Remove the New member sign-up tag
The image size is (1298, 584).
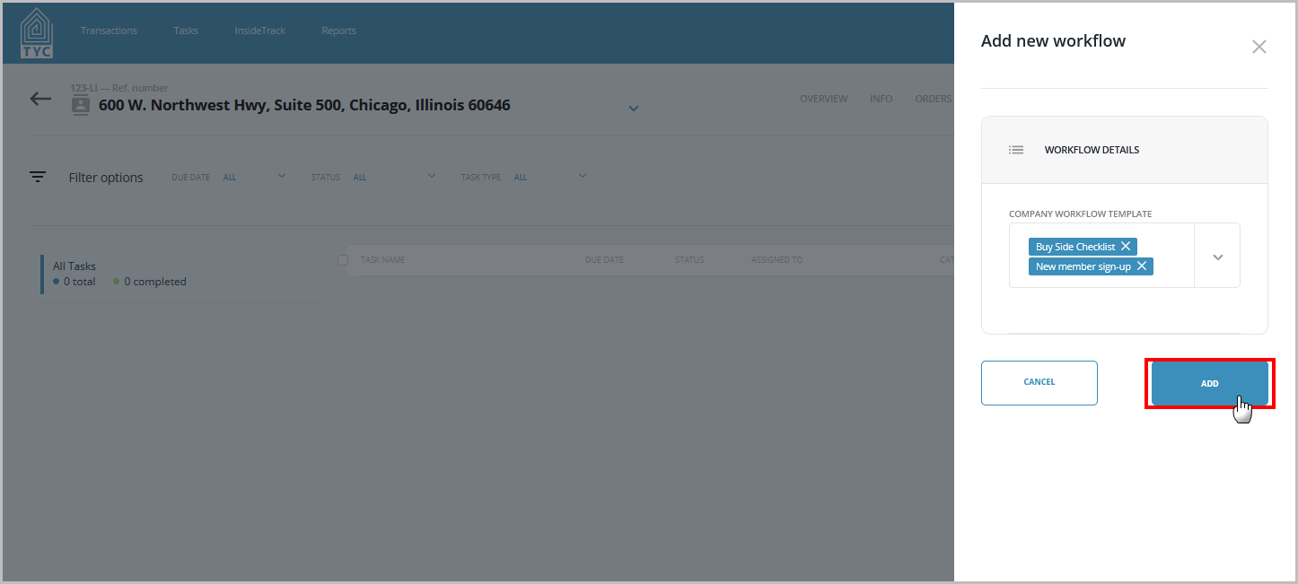(x=1142, y=266)
